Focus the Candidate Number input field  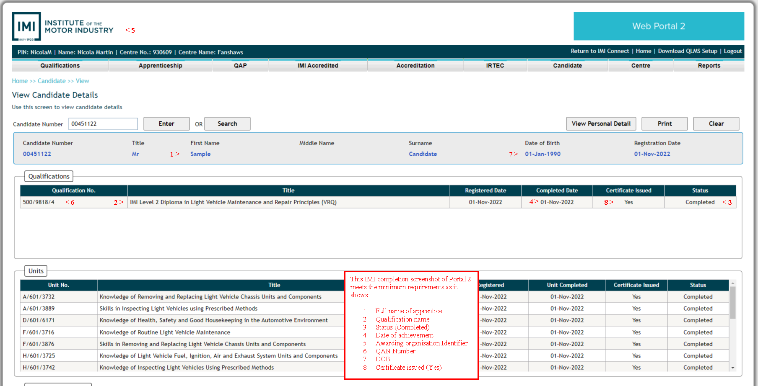(103, 124)
